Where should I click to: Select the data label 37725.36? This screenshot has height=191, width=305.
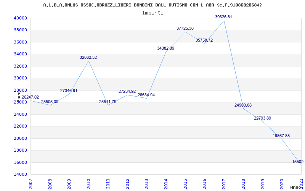(185, 28)
